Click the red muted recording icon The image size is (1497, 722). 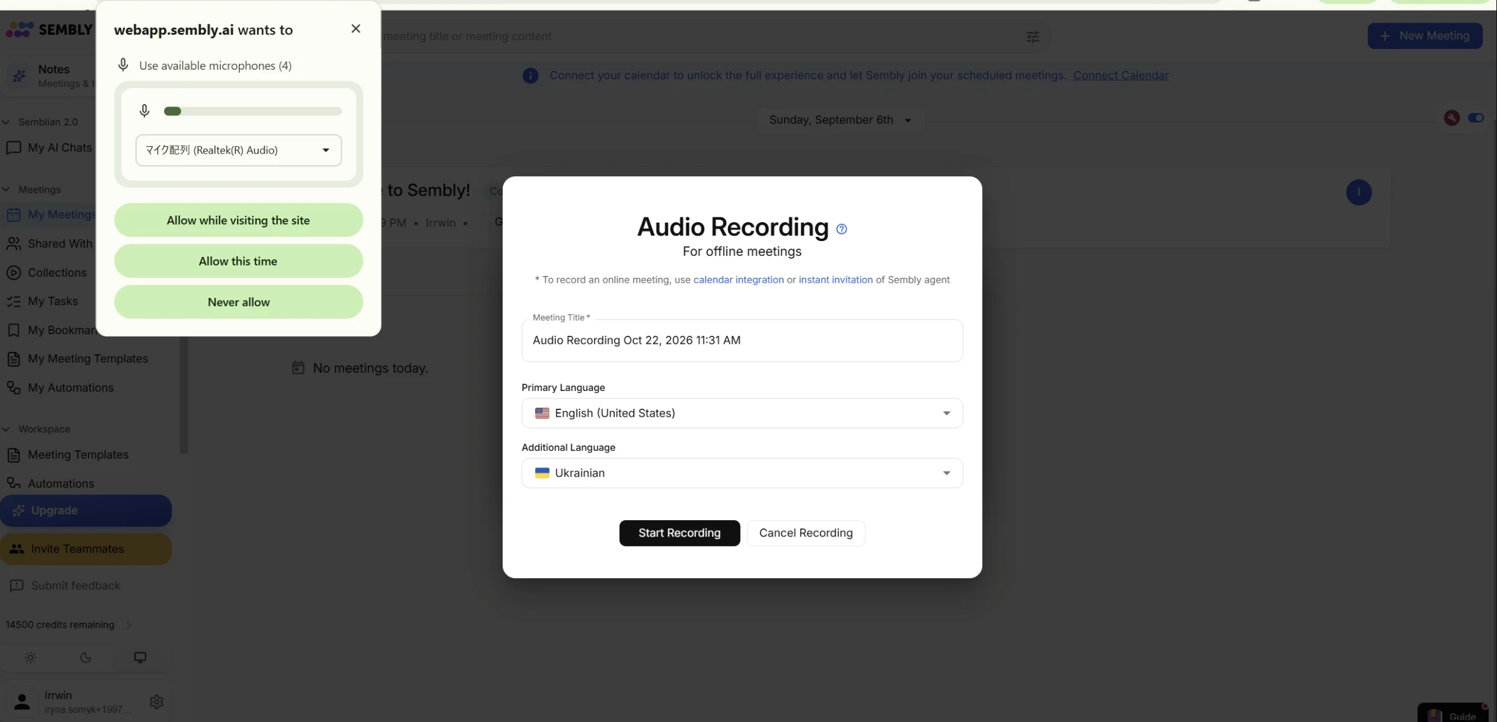(x=1452, y=117)
